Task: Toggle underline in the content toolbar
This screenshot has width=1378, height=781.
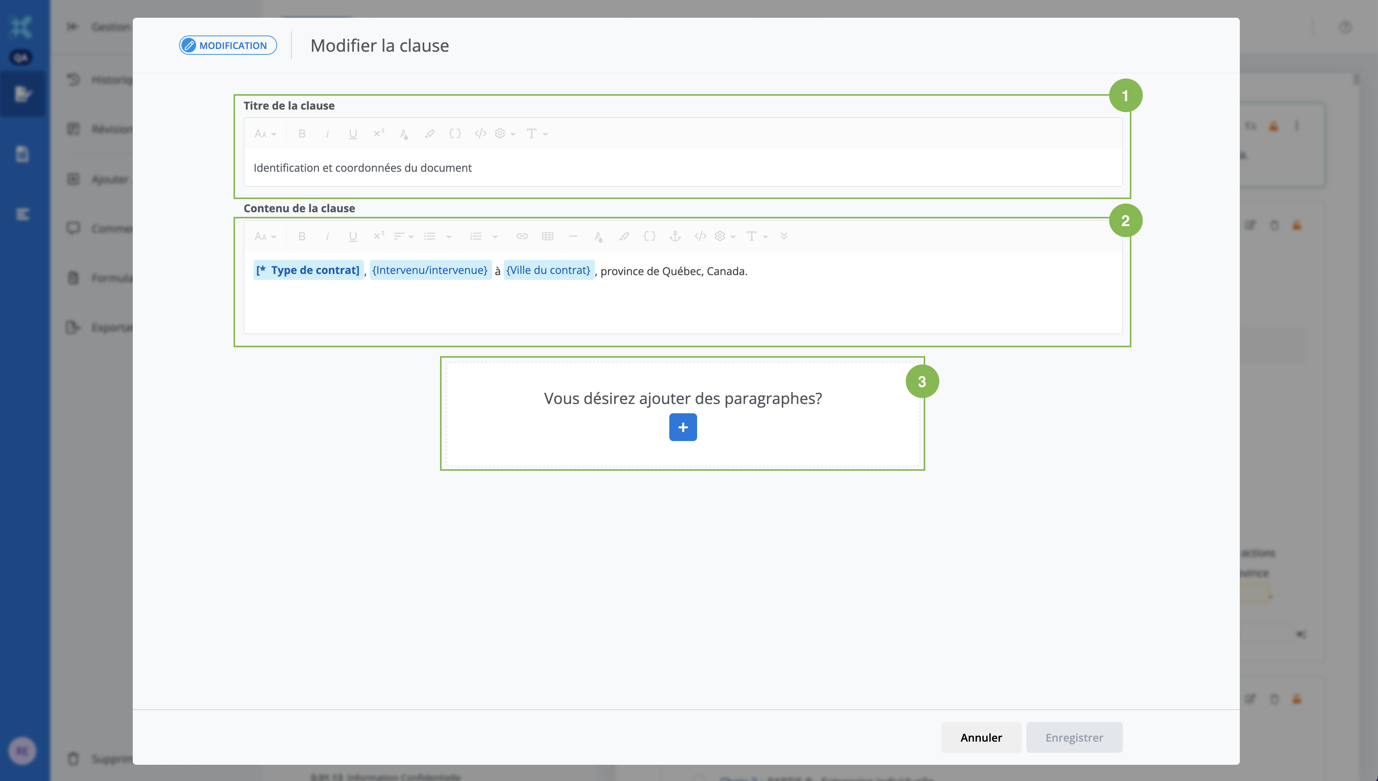Action: tap(352, 237)
